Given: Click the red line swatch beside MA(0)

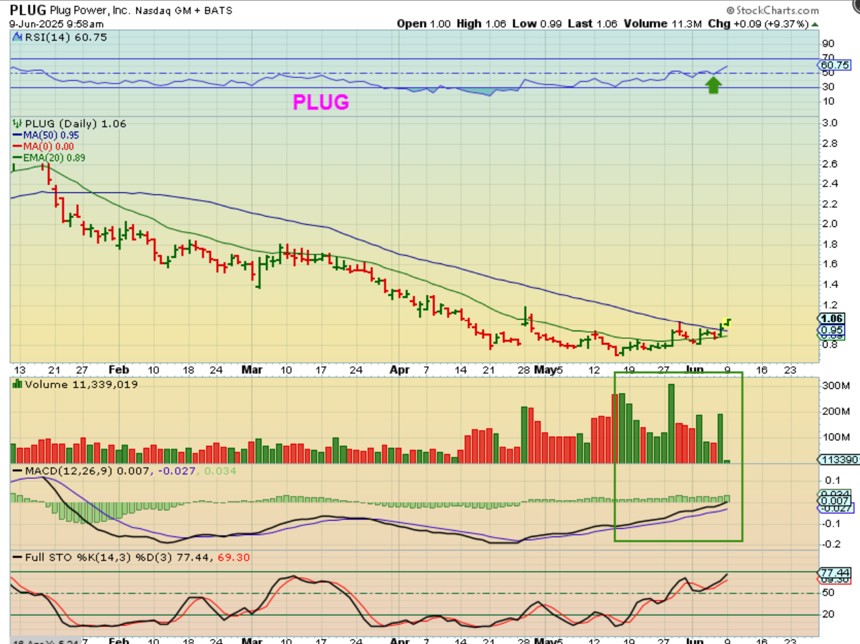Looking at the screenshot, I should [x=19, y=146].
